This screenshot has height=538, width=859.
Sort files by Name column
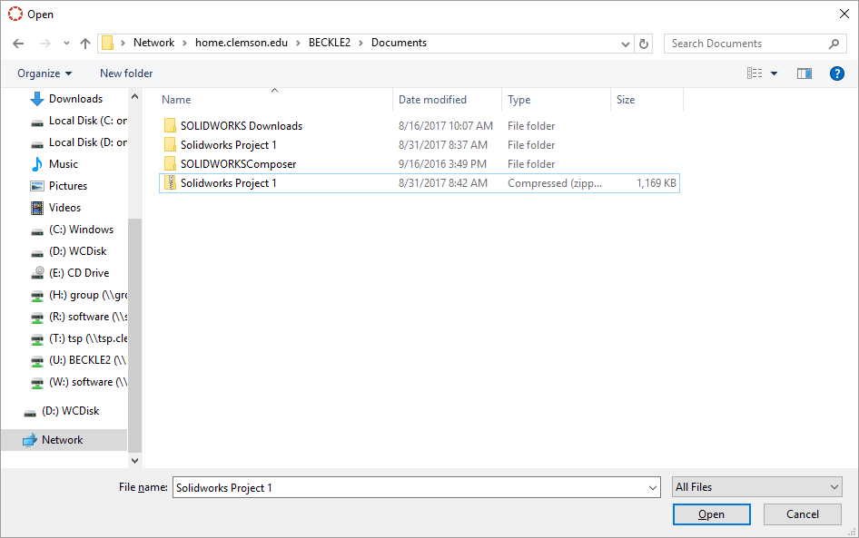(x=176, y=100)
